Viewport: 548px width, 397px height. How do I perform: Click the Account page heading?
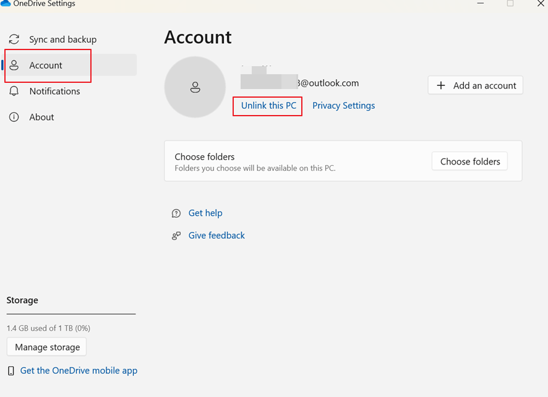pyautogui.click(x=198, y=37)
